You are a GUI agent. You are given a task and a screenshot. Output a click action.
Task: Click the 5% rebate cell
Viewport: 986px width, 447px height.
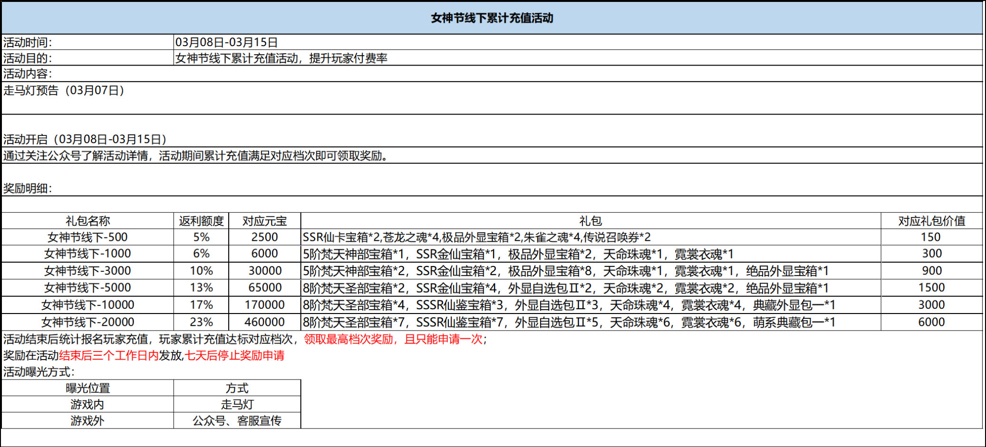point(202,237)
